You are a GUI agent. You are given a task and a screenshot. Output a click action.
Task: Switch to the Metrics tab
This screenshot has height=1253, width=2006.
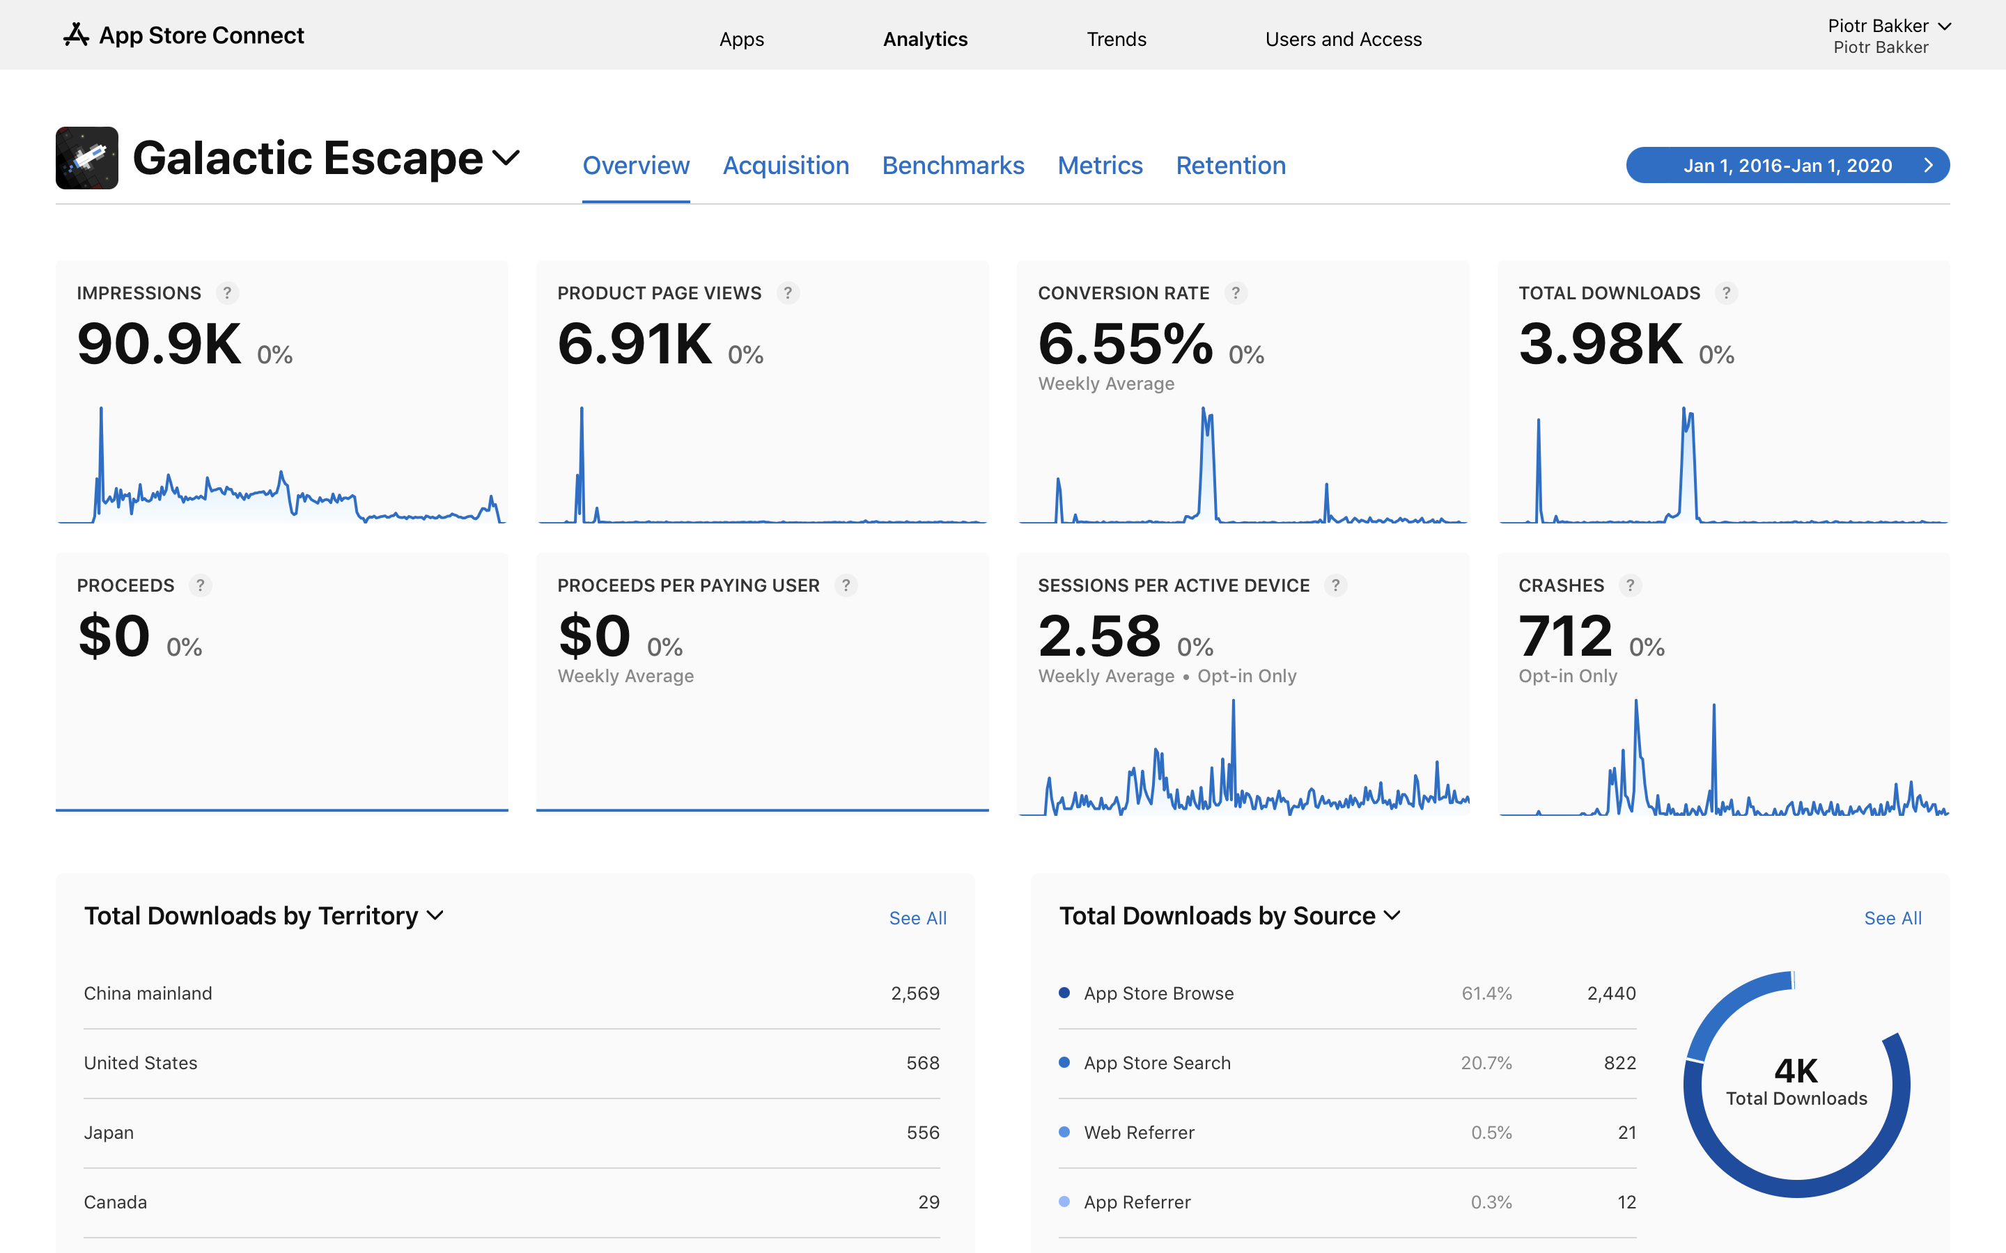(x=1100, y=166)
